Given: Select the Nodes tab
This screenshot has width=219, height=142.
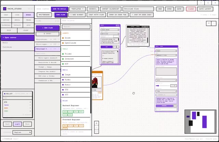Looking at the screenshot, I should [28, 15].
